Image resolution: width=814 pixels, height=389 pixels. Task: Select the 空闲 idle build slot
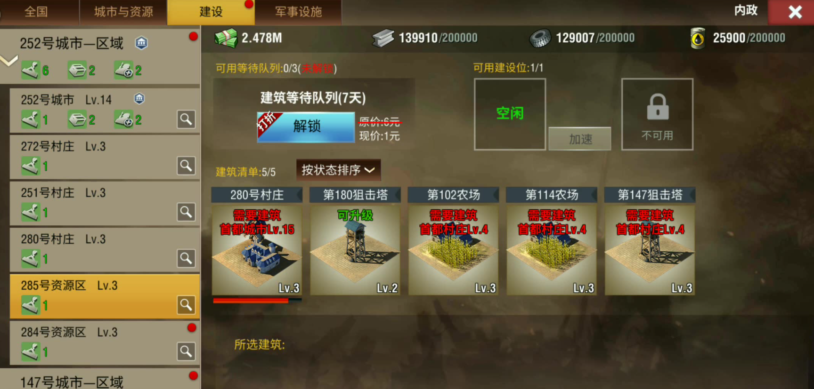tap(510, 114)
